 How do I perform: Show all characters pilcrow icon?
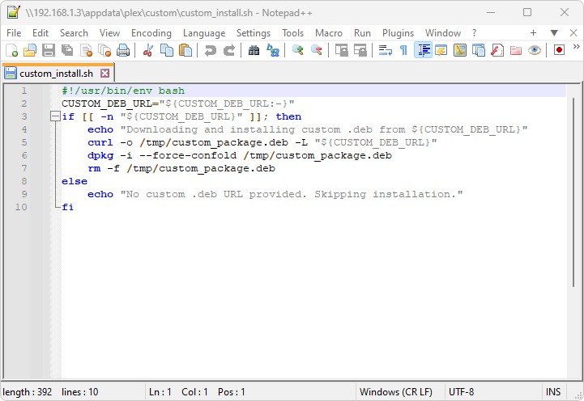pos(403,50)
